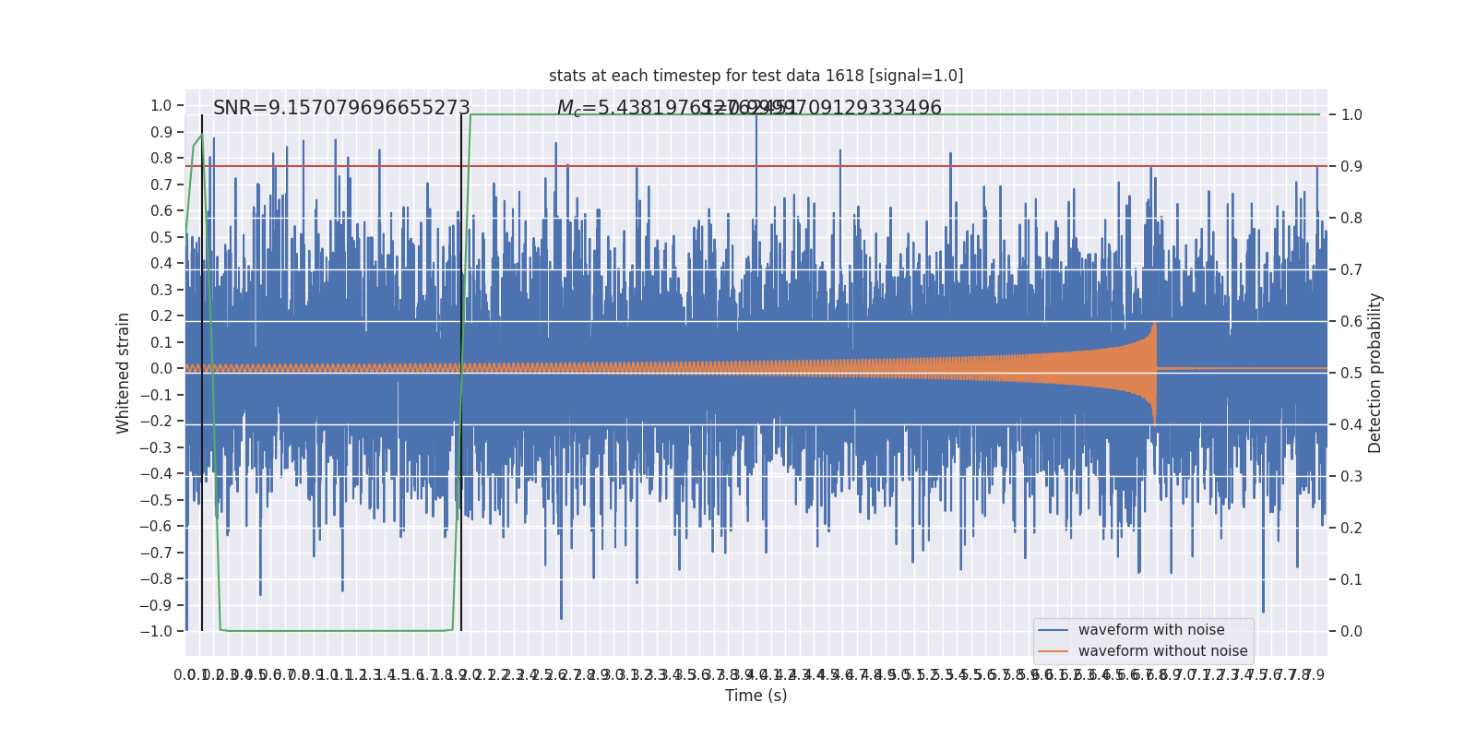
Task: Click the 'Whitened strain' y-axis label
Action: point(124,373)
